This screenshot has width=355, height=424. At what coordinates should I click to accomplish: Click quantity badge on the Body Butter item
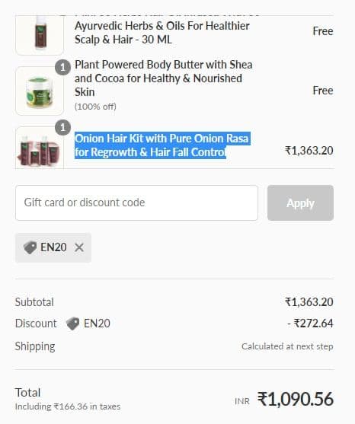click(x=62, y=67)
